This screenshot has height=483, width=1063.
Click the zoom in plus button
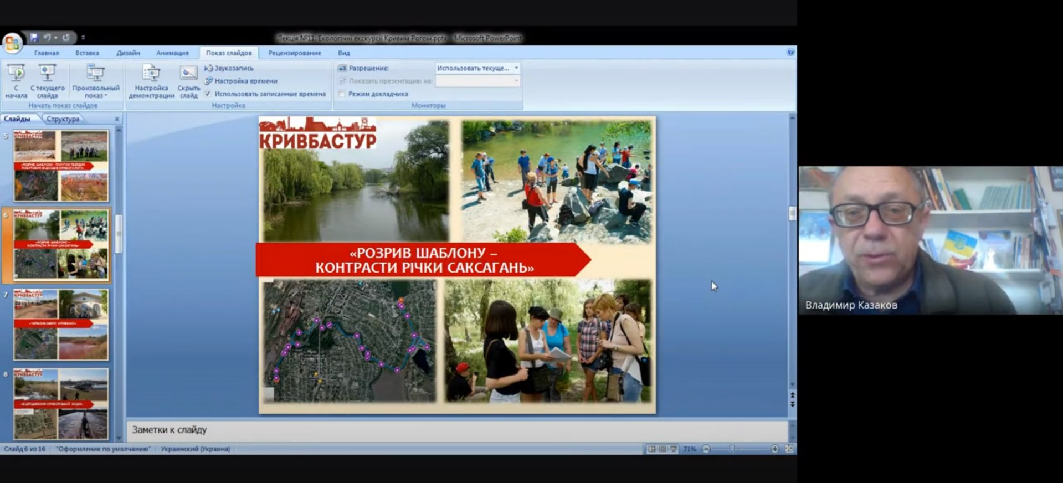tap(774, 449)
